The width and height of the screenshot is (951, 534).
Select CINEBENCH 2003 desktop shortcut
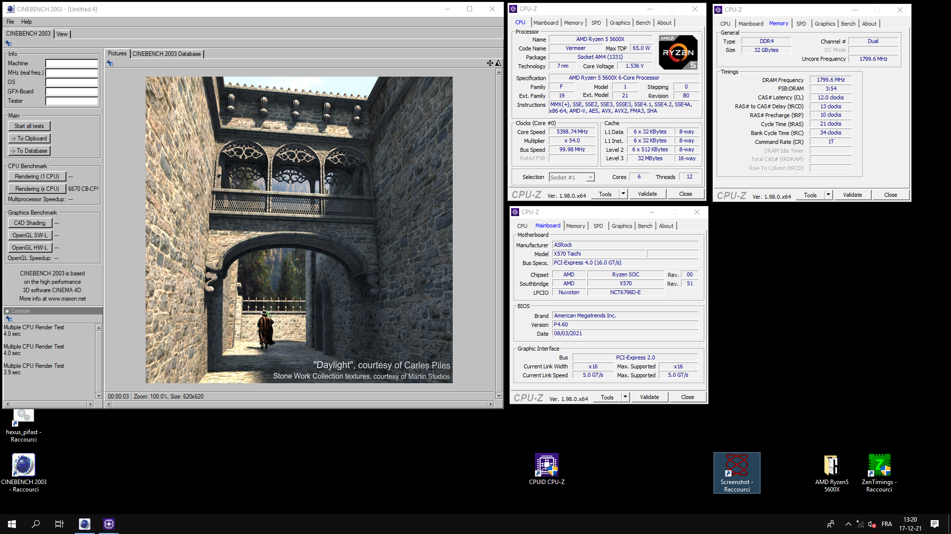pyautogui.click(x=24, y=473)
